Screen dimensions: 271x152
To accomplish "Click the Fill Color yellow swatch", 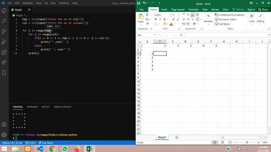I will pos(164,24).
